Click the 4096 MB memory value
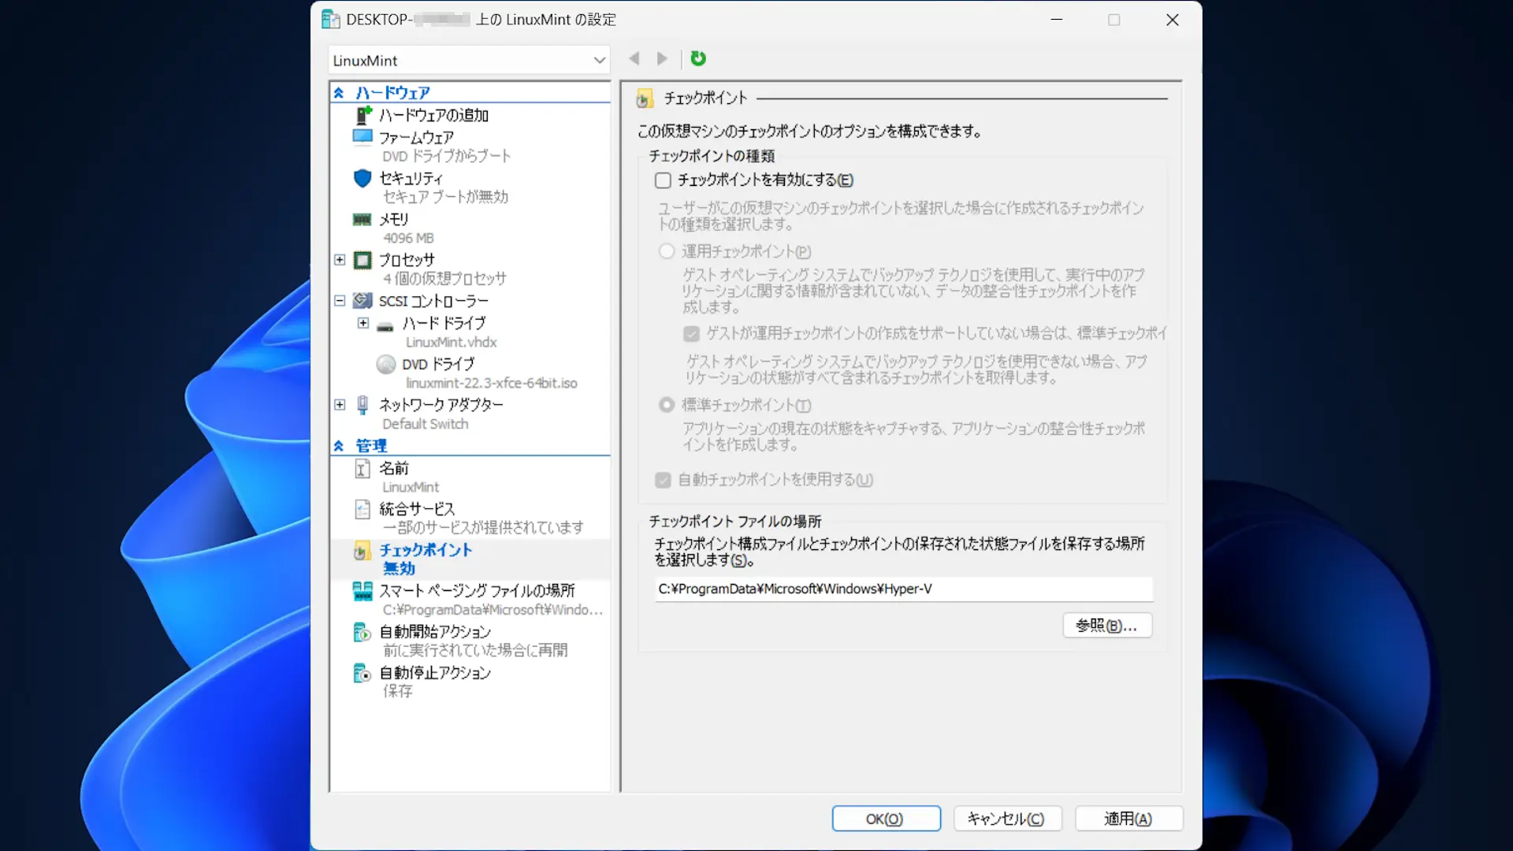The height and width of the screenshot is (851, 1513). (408, 238)
